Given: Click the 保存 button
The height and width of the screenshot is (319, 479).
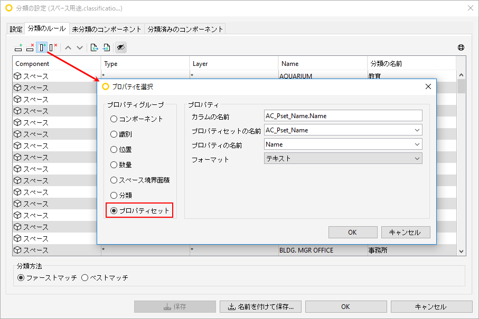Looking at the screenshot, I should pyautogui.click(x=175, y=306).
